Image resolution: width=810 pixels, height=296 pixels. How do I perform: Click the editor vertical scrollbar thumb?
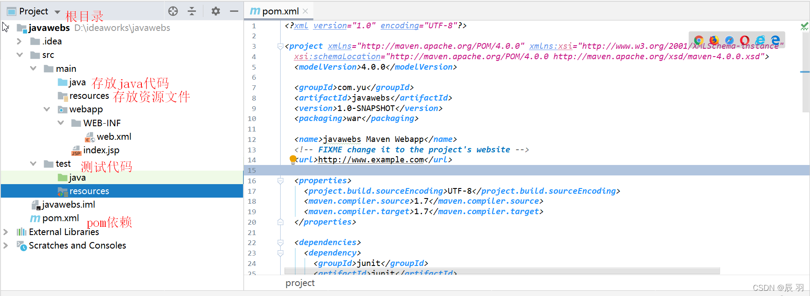(806, 72)
